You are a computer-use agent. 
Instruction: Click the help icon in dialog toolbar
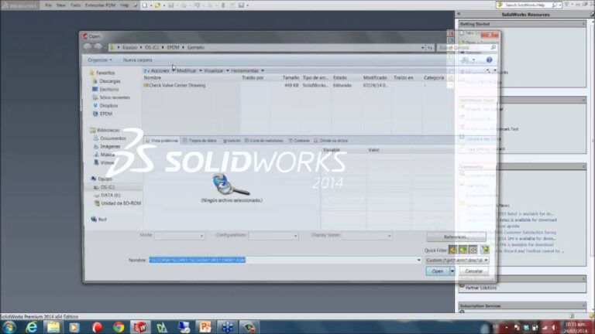point(489,60)
